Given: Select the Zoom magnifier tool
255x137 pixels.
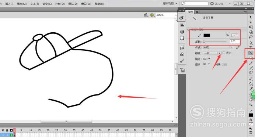Looking at the screenshot, I should point(251,105).
